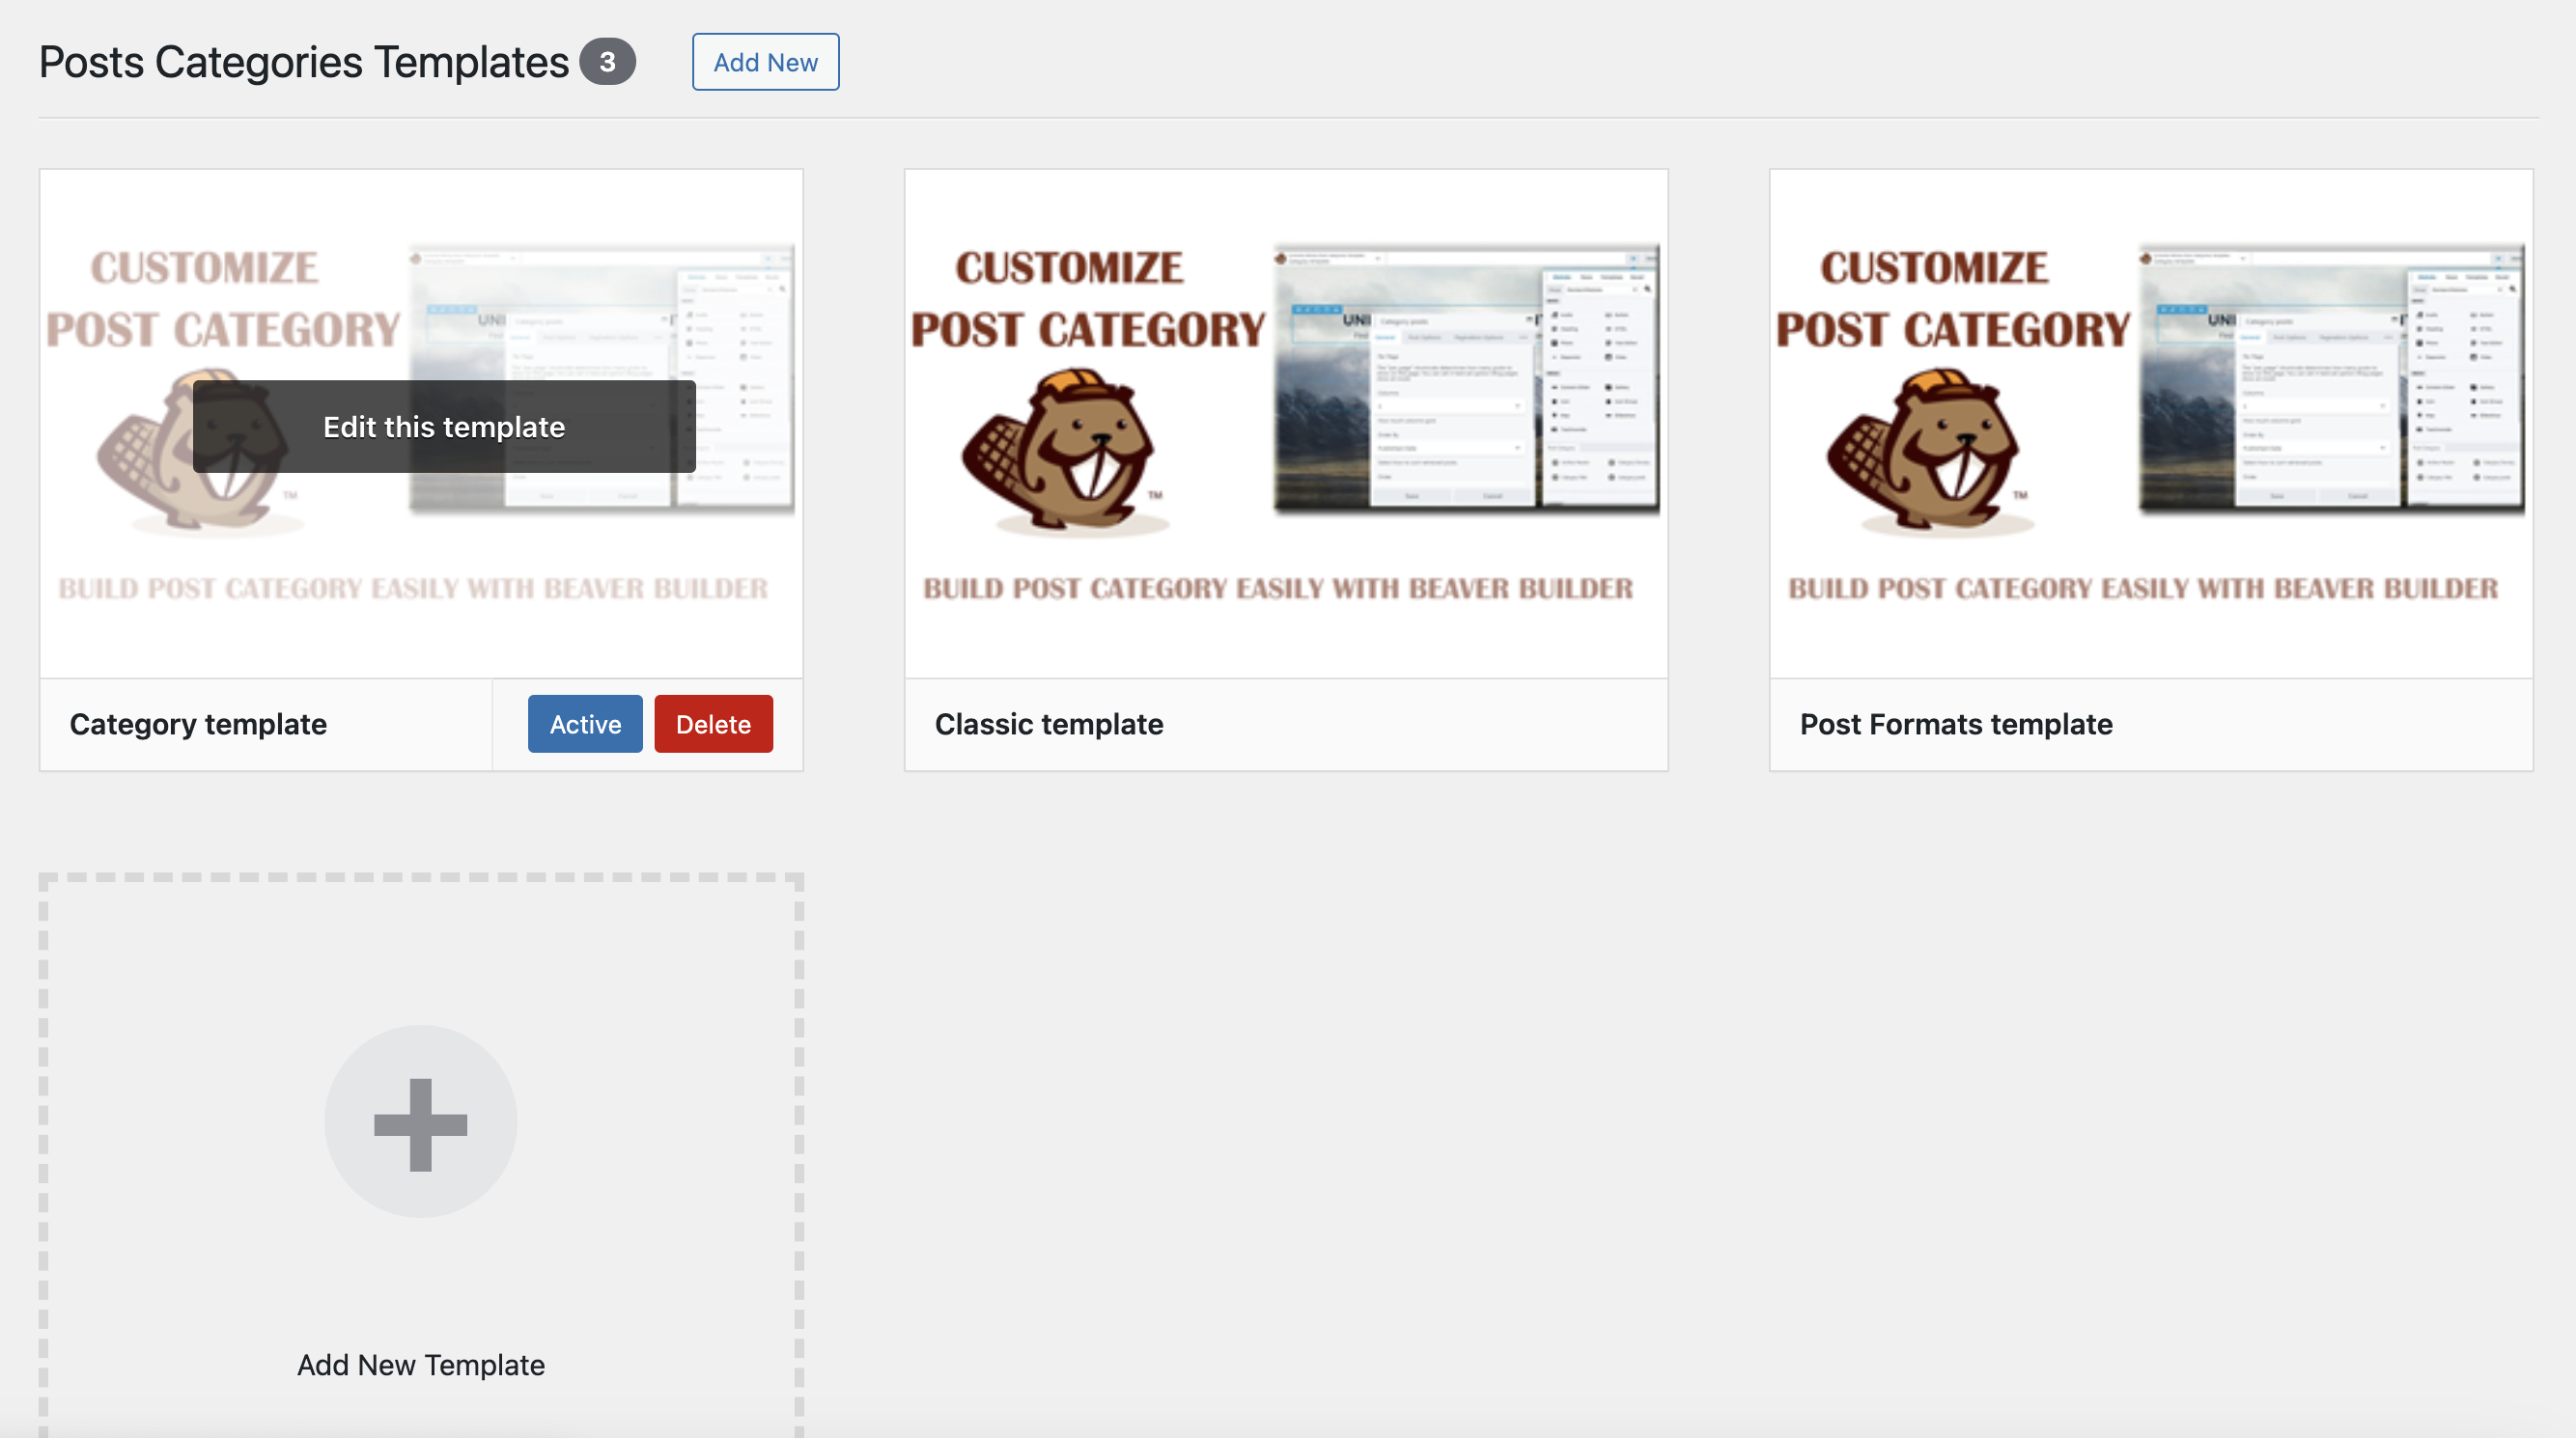Click the Add New Template label

click(420, 1364)
